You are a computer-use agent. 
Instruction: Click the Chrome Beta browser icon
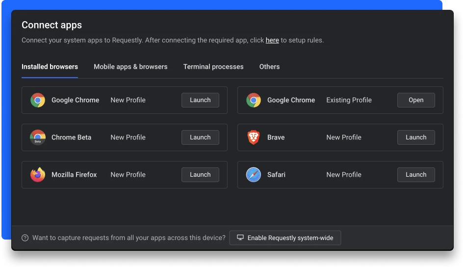click(x=38, y=137)
